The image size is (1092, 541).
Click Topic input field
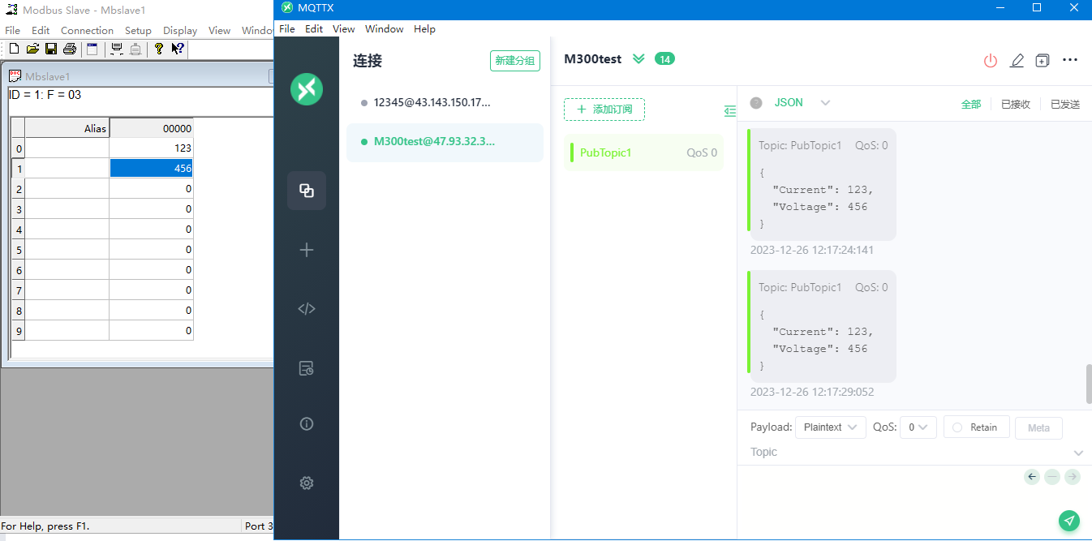[x=909, y=453]
